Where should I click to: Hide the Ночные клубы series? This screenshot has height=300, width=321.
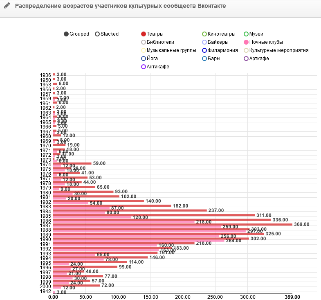(x=246, y=42)
